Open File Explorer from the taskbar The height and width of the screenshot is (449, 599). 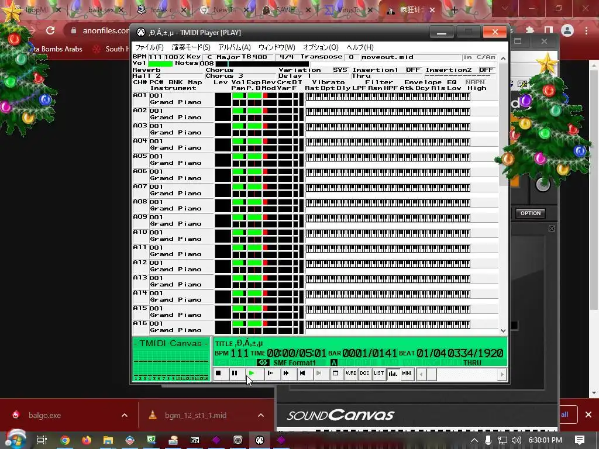pyautogui.click(x=108, y=440)
